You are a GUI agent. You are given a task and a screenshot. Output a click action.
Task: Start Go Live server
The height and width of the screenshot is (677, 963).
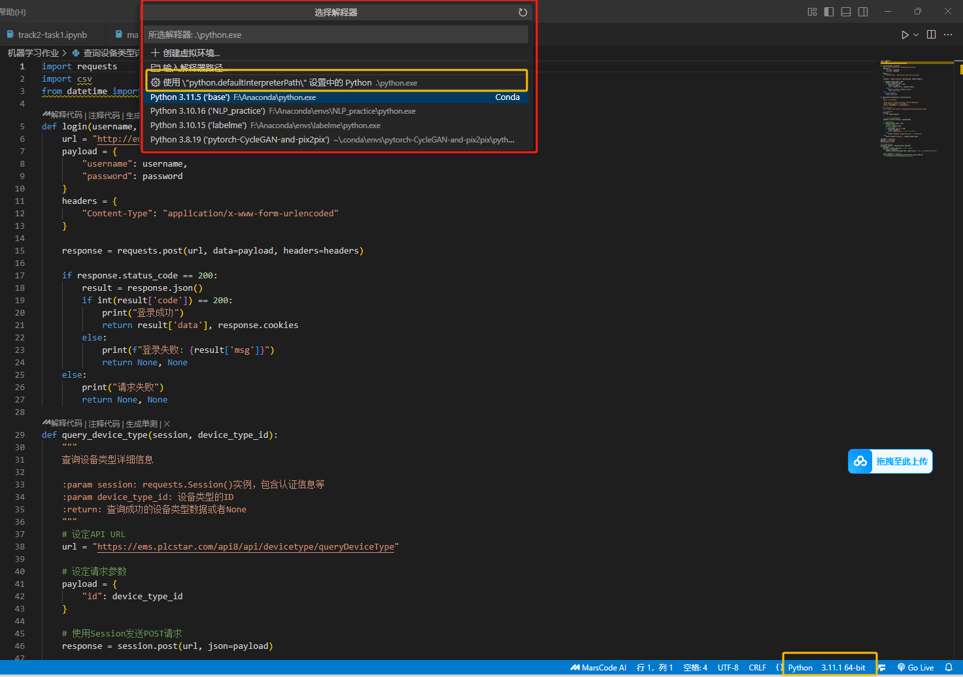click(915, 668)
